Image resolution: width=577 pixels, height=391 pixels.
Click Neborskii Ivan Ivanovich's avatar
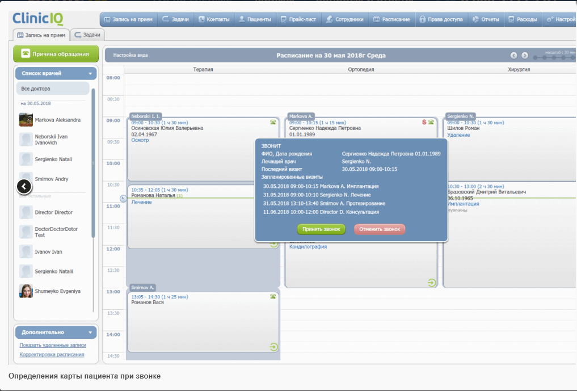coord(26,140)
